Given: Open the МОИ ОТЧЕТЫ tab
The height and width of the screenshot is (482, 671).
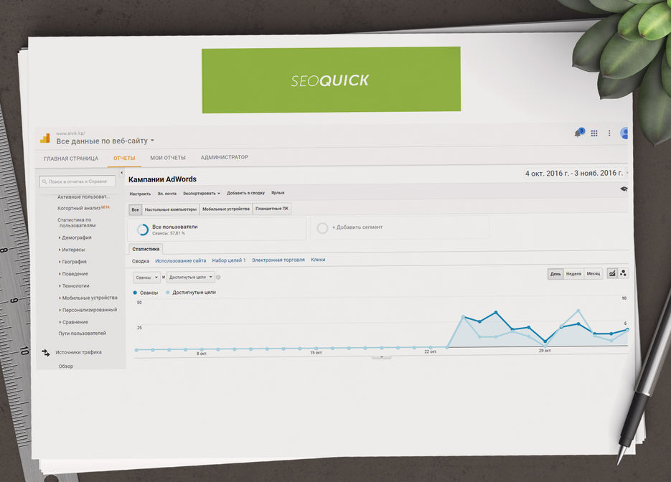Looking at the screenshot, I should click(167, 158).
